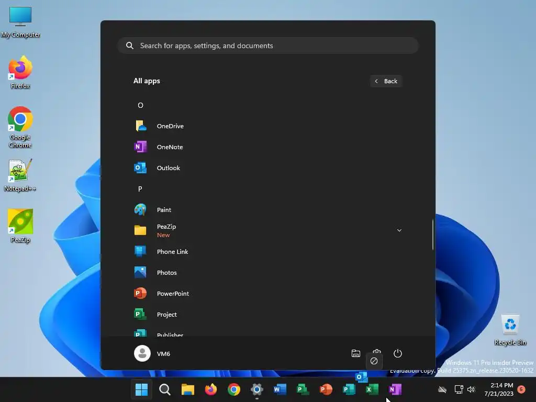Expand the PeaZip folder chevron
Viewport: 536px width, 402px height.
pyautogui.click(x=399, y=230)
